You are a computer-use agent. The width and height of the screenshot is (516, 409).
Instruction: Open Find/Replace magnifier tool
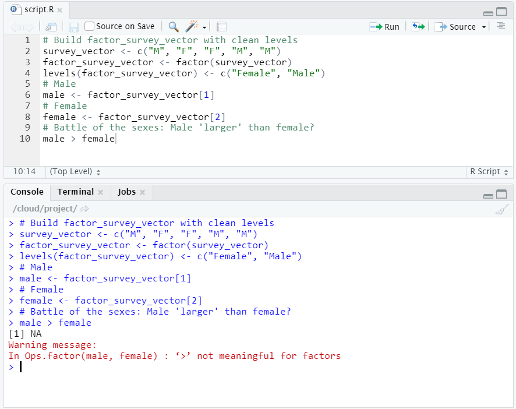(x=174, y=27)
